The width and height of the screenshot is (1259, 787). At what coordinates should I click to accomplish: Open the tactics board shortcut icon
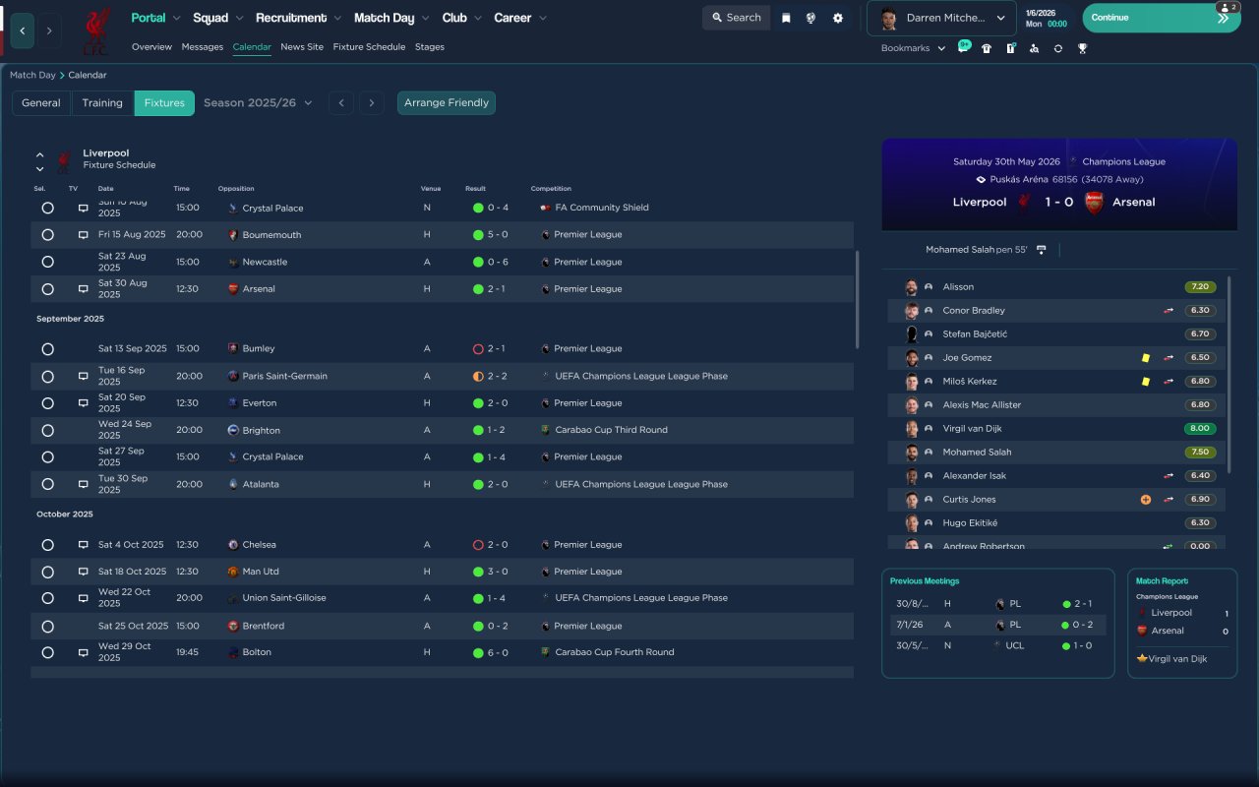coord(1010,48)
